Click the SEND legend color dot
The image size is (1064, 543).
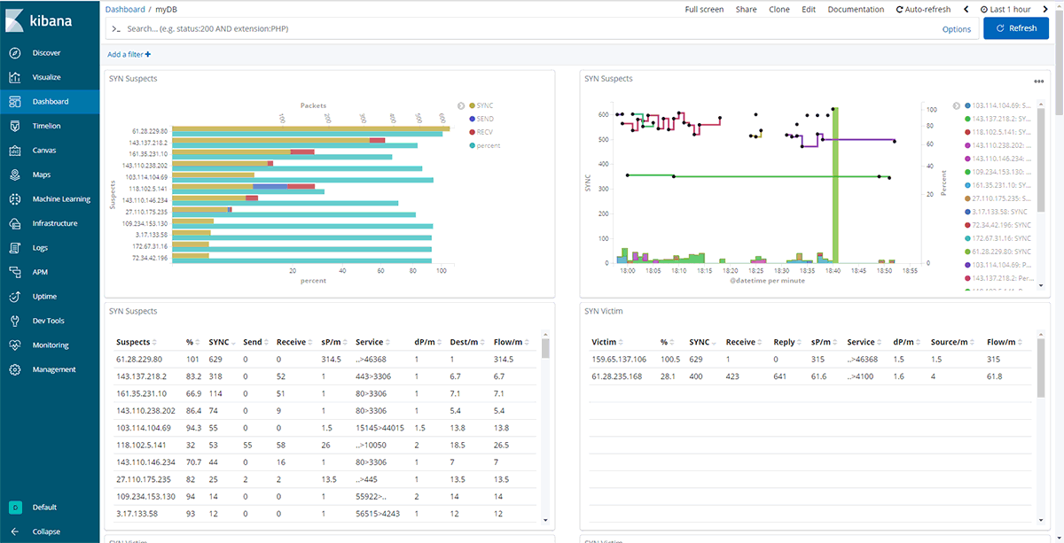472,119
